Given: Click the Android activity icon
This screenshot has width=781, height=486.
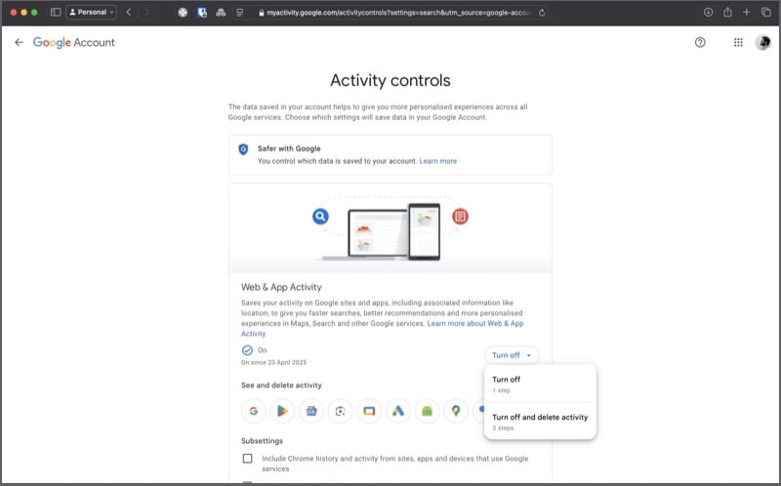Looking at the screenshot, I should pyautogui.click(x=426, y=411).
